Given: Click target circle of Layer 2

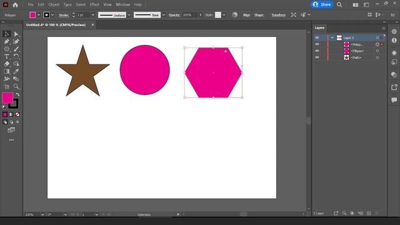Looking at the screenshot, I should click(x=377, y=37).
